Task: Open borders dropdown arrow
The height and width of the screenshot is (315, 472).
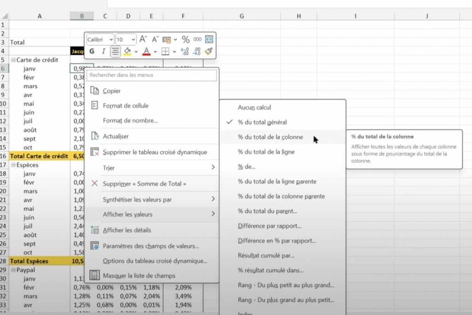Action: [x=174, y=52]
